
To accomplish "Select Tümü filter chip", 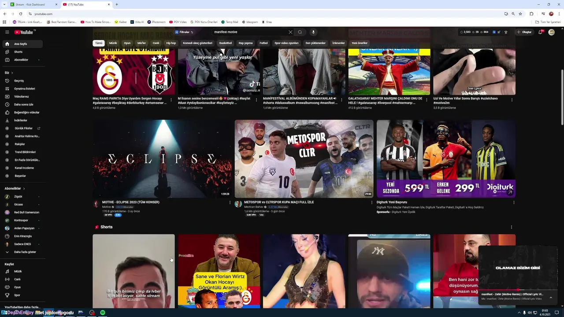I will 99,43.
